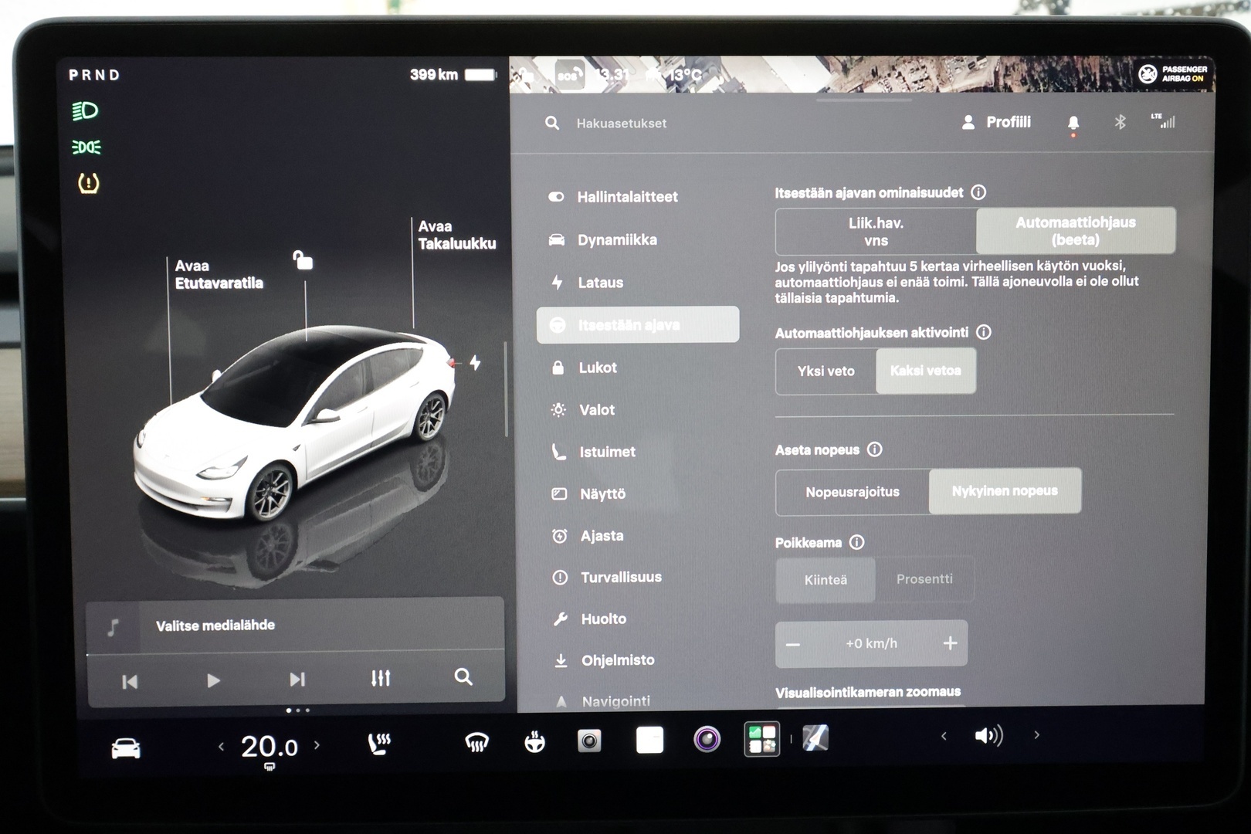Select Liik.hav. vns option

pos(876,232)
